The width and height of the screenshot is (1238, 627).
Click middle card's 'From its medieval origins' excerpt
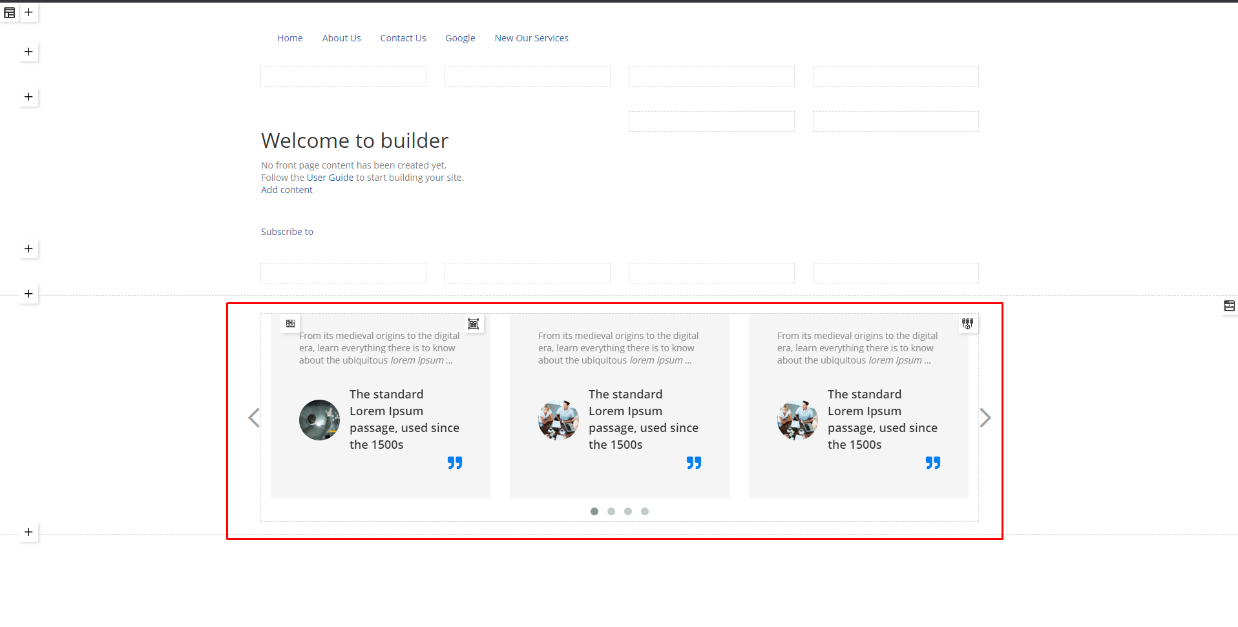(618, 348)
